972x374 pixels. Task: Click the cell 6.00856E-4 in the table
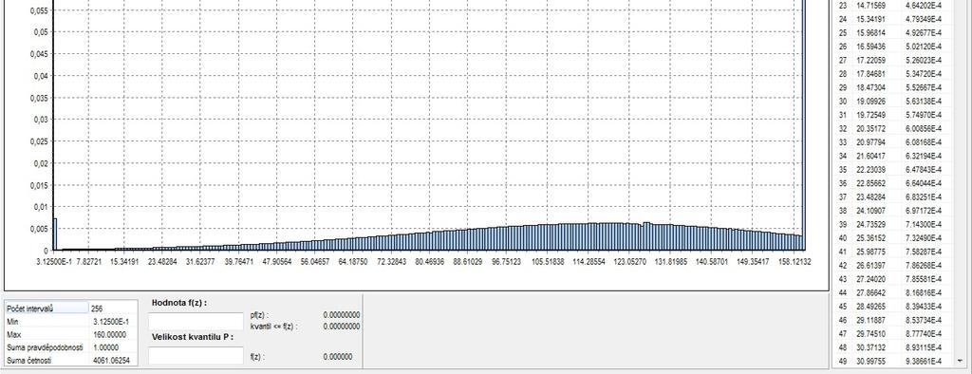click(x=923, y=128)
